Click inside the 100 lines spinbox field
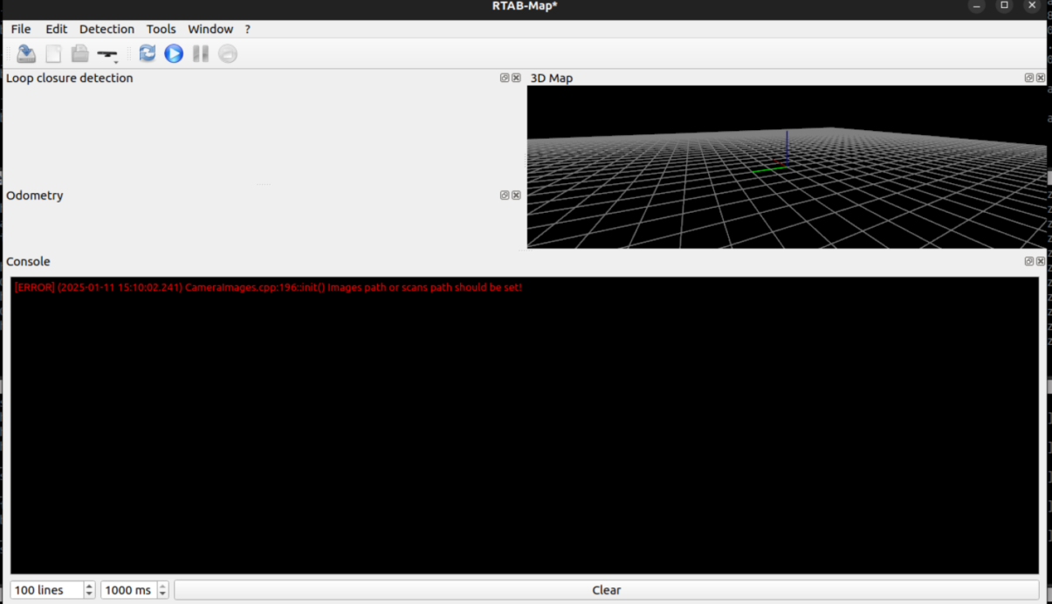 click(x=46, y=590)
